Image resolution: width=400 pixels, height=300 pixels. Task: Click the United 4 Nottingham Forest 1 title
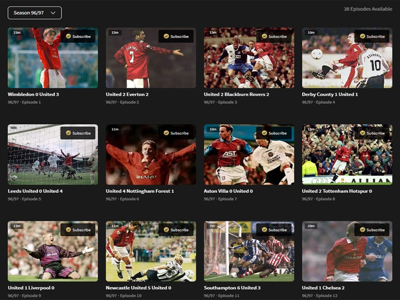pyautogui.click(x=140, y=191)
